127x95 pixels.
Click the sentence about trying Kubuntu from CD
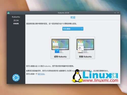coord(50,66)
